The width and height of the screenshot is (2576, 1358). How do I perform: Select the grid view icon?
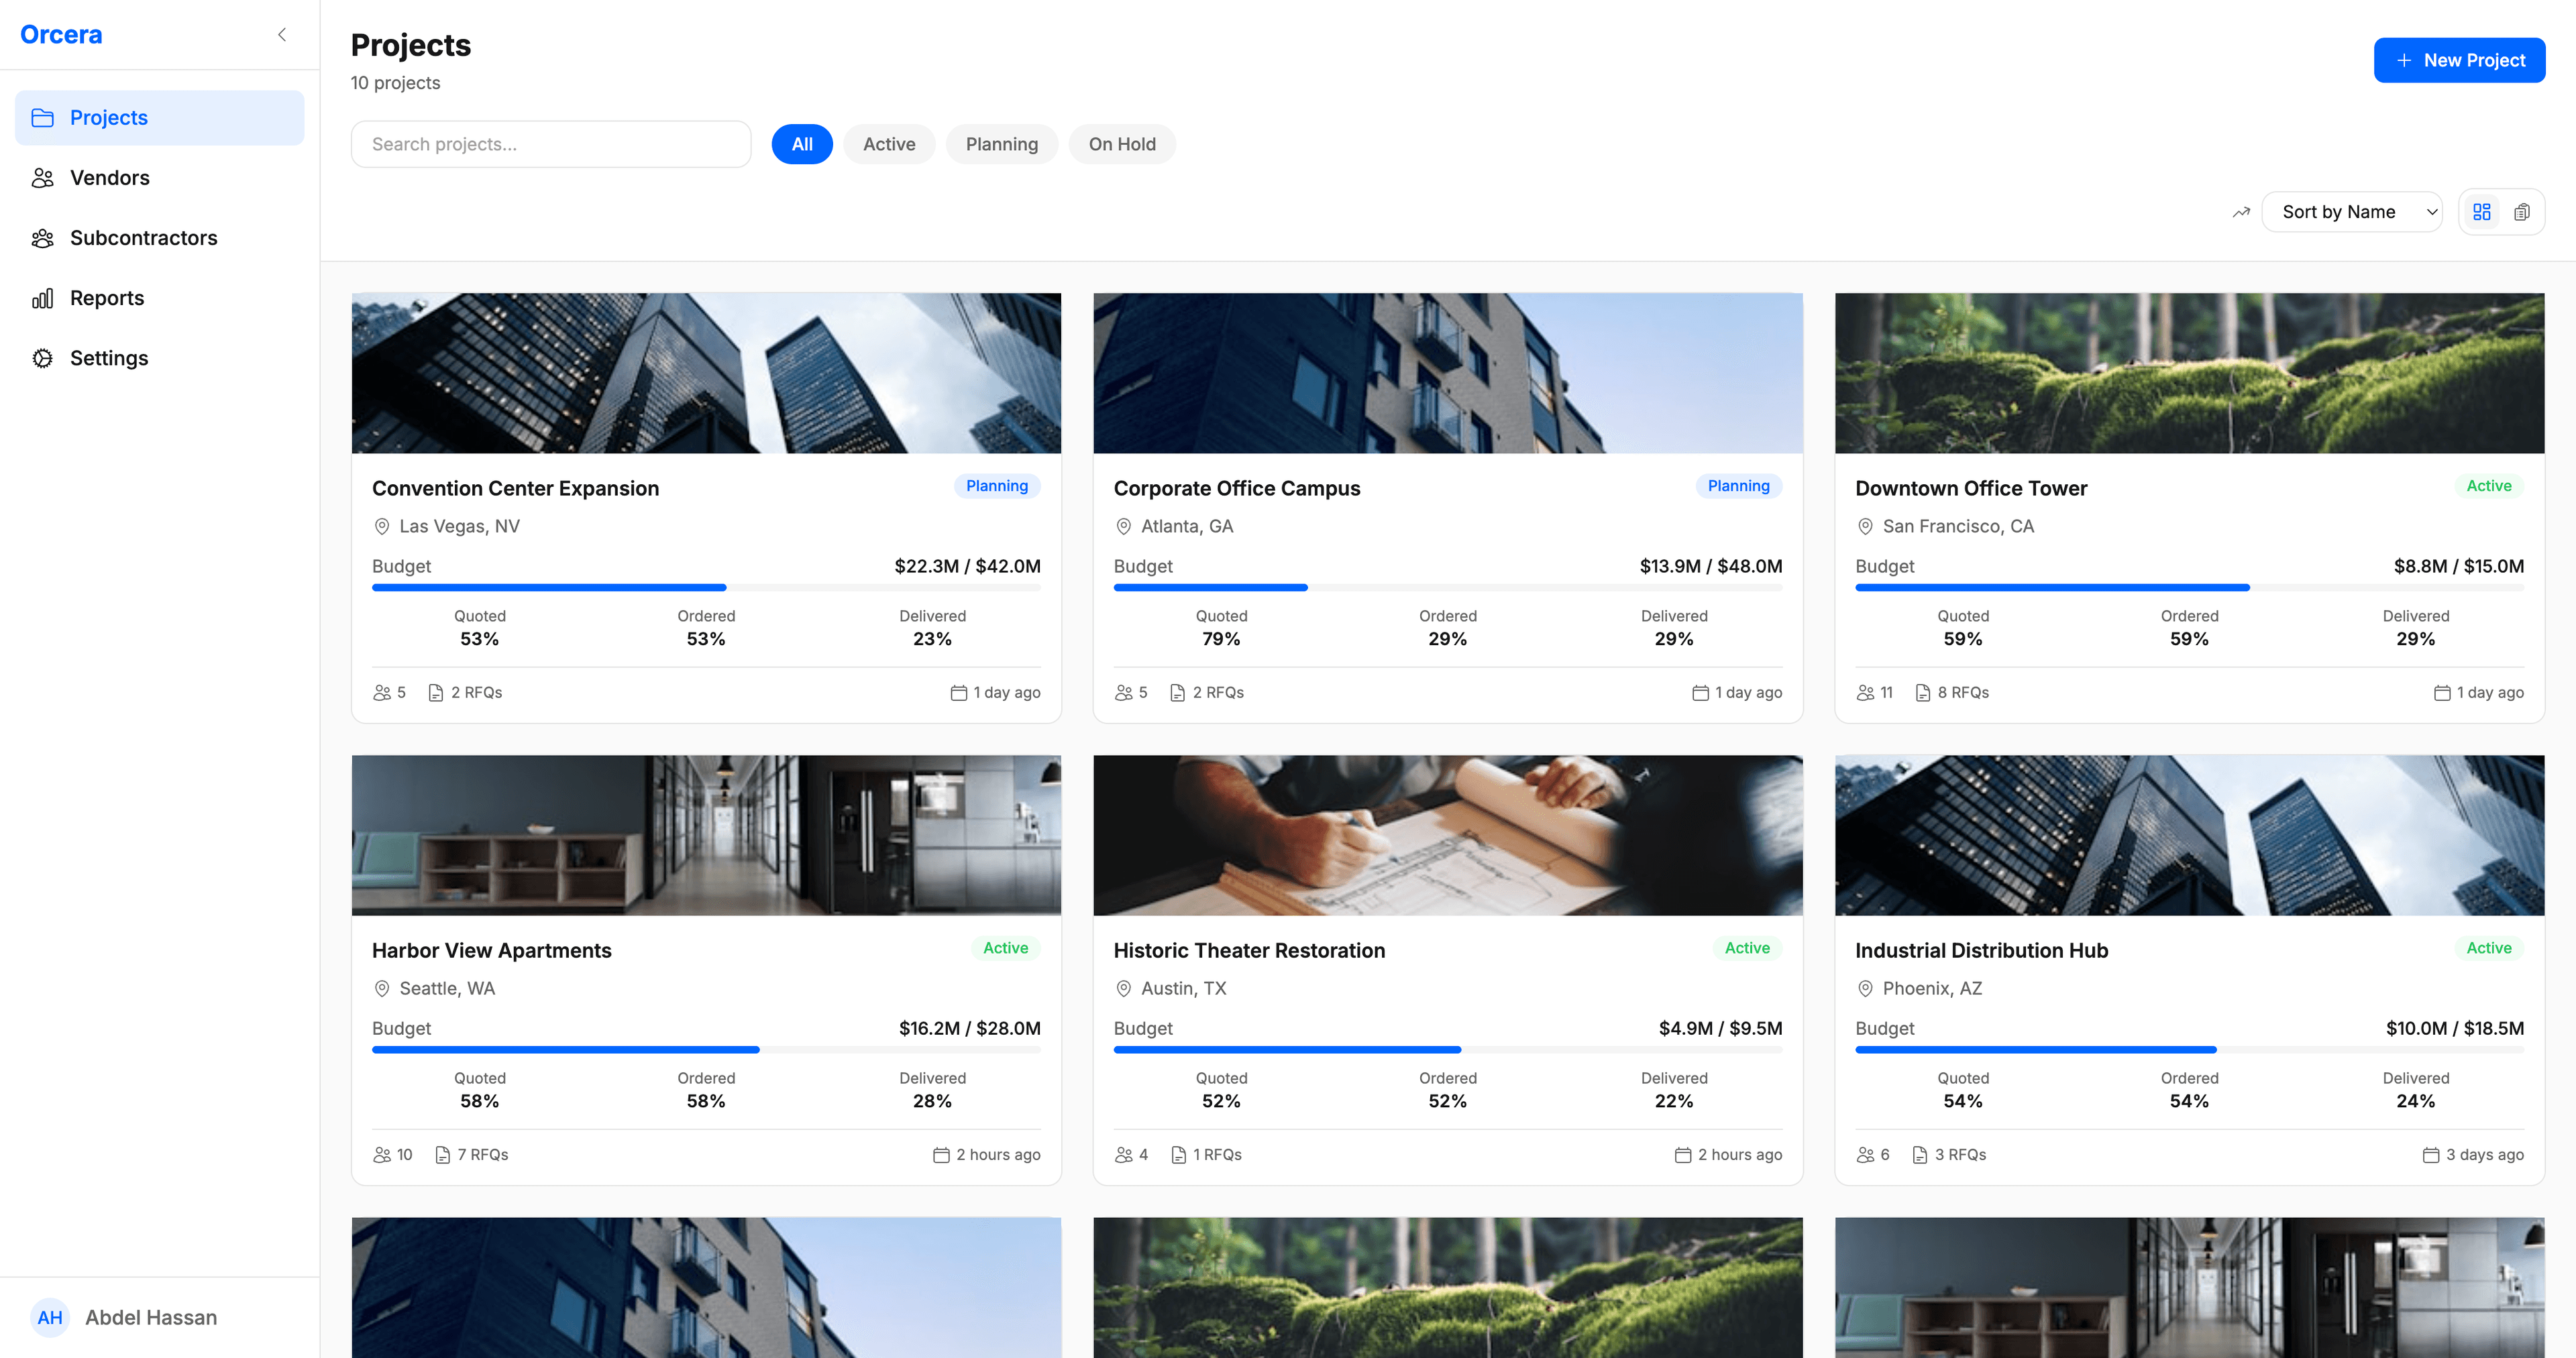2481,211
